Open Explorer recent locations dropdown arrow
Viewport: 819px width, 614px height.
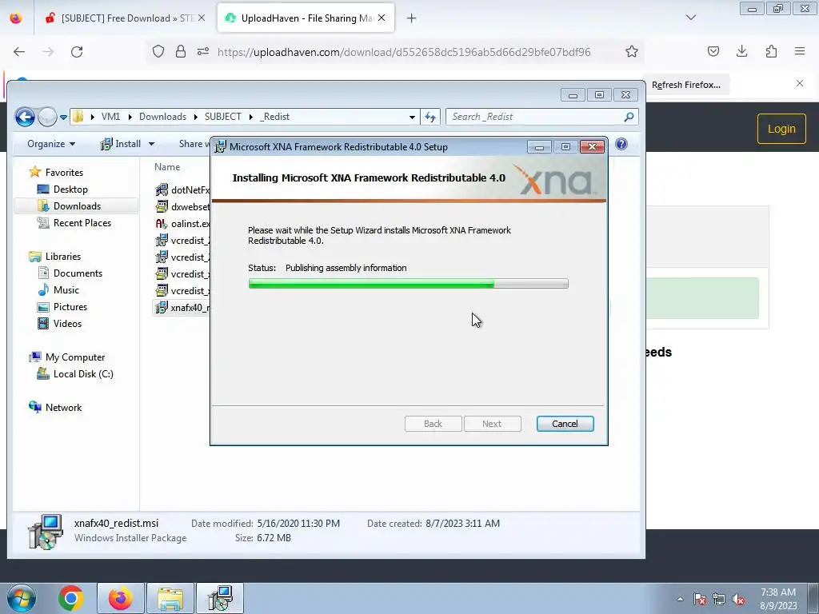point(63,117)
